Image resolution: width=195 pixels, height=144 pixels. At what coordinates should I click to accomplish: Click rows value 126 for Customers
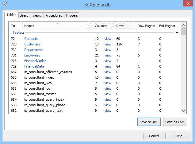(x=119, y=44)
